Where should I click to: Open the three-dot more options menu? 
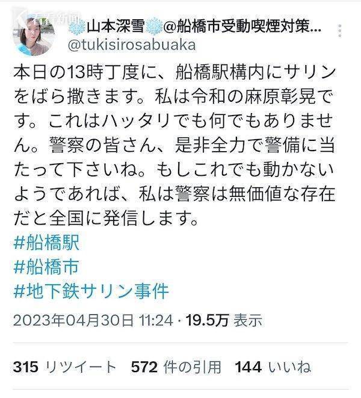click(340, 31)
